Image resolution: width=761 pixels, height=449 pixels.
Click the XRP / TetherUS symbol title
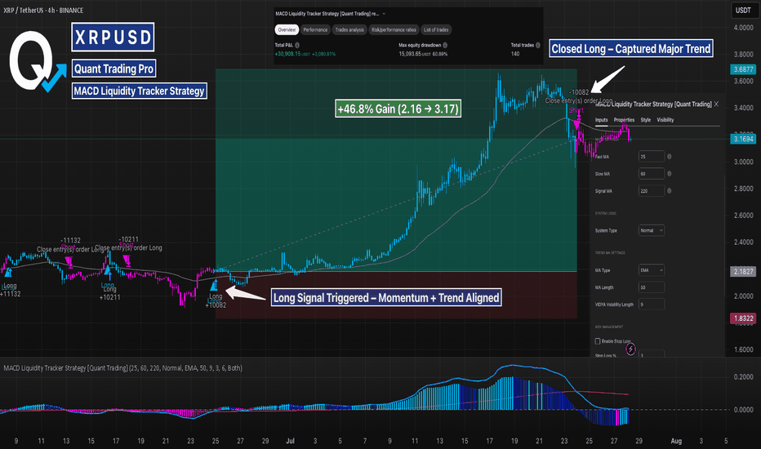coord(43,10)
